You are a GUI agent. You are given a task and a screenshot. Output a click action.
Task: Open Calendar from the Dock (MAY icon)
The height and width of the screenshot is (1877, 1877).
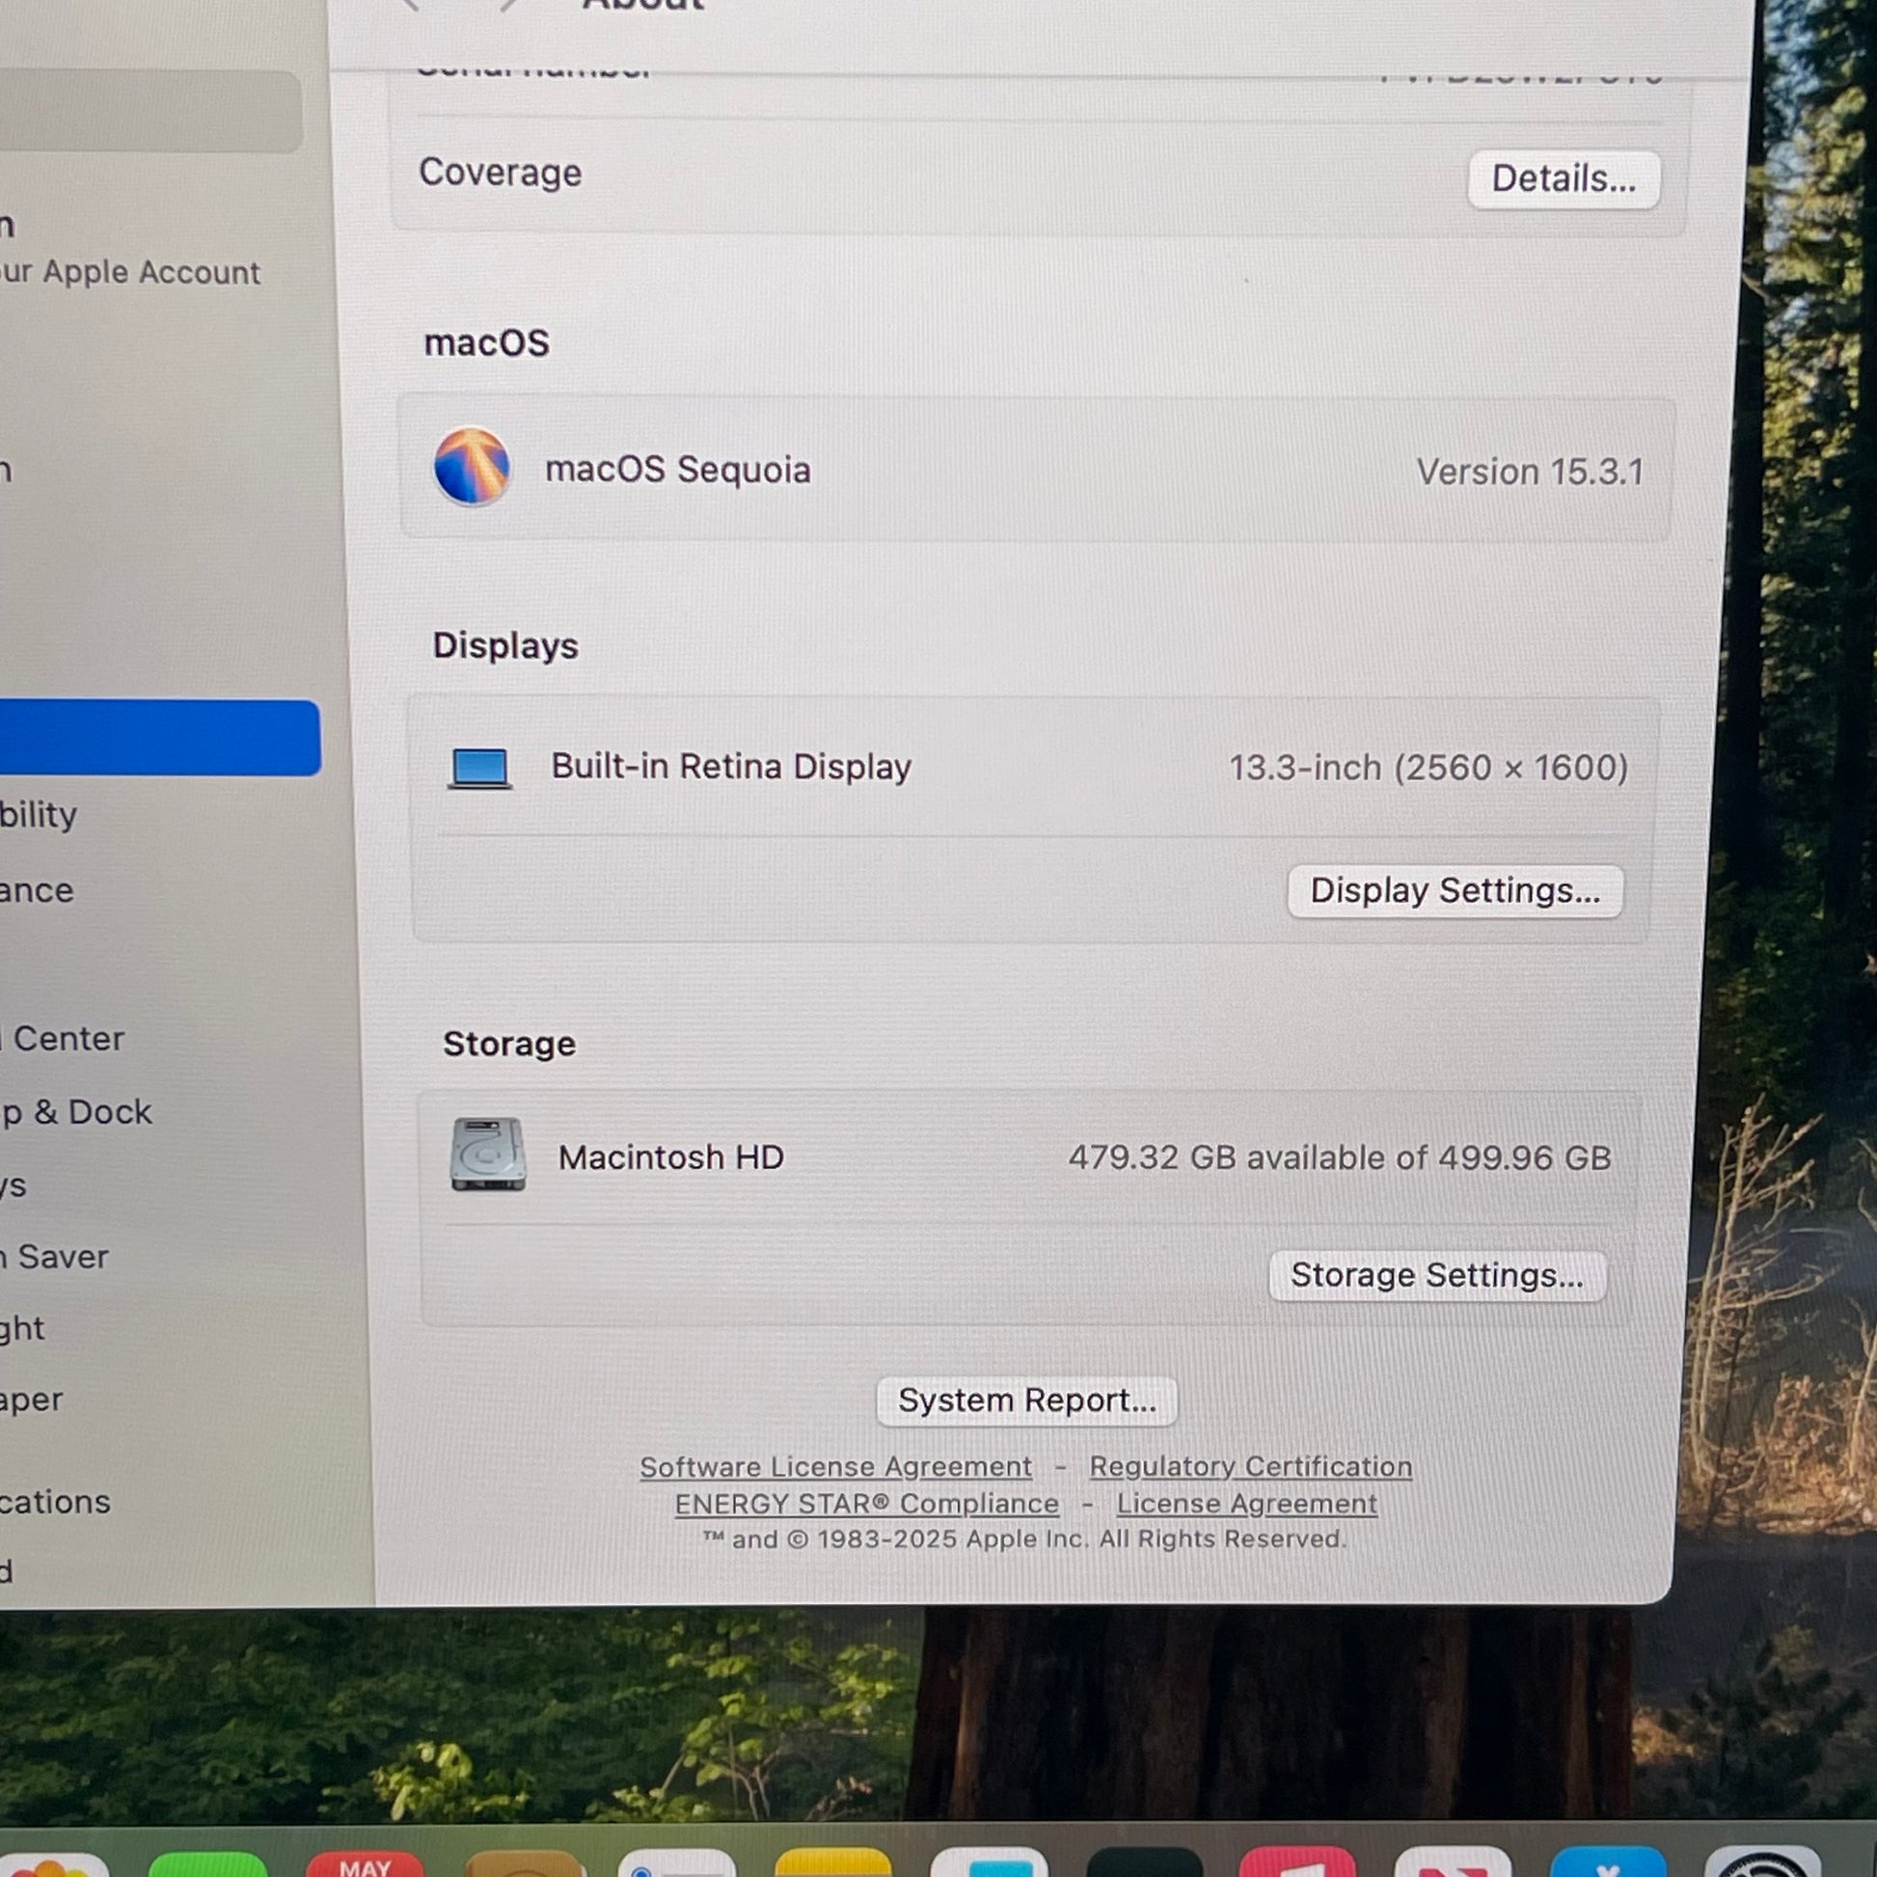(x=365, y=1863)
